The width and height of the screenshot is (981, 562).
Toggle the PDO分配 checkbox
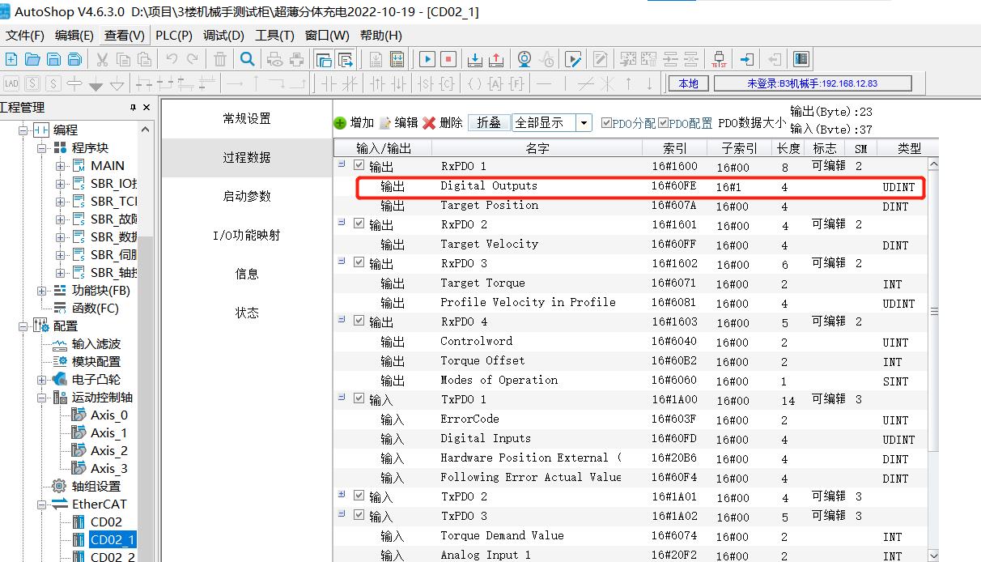[607, 123]
